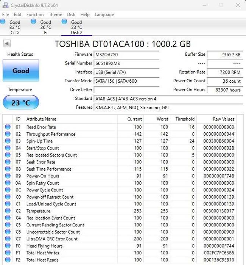
Task: Click status icon for Total Host Reads
Action: [8, 260]
